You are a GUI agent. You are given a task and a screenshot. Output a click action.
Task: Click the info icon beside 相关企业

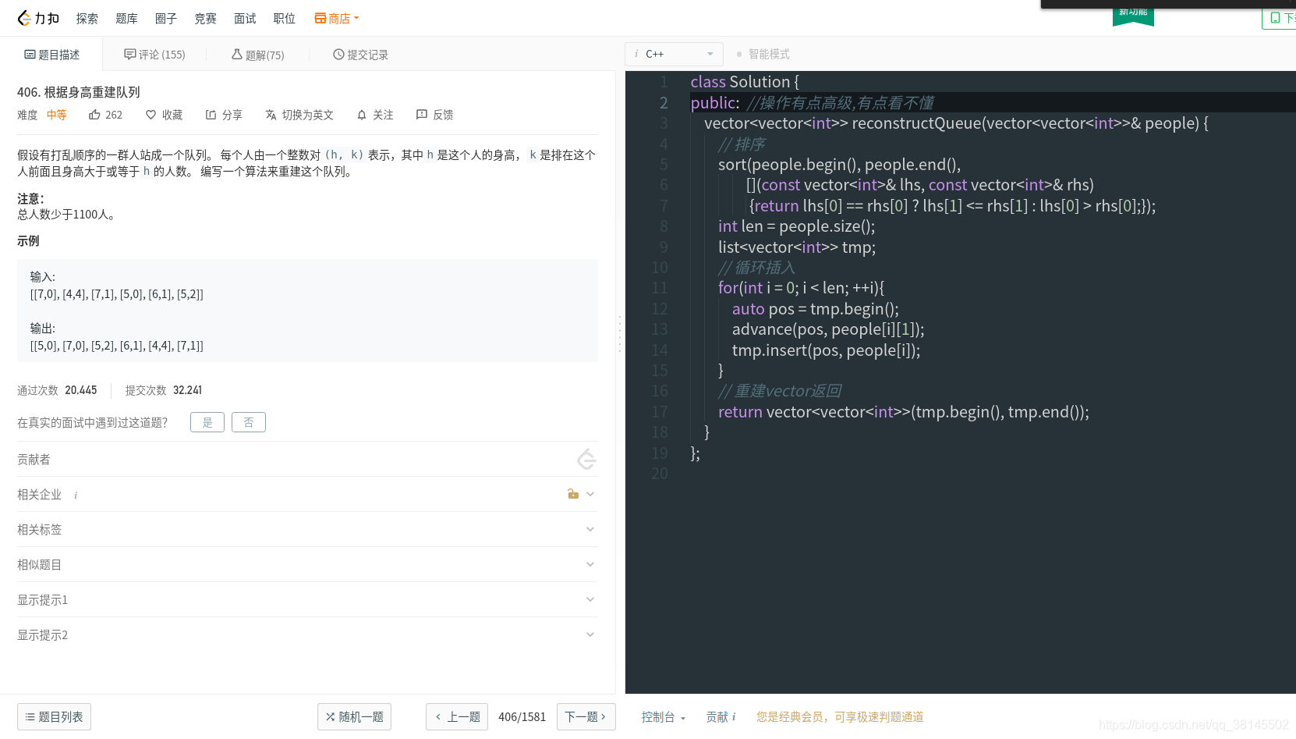pos(76,495)
